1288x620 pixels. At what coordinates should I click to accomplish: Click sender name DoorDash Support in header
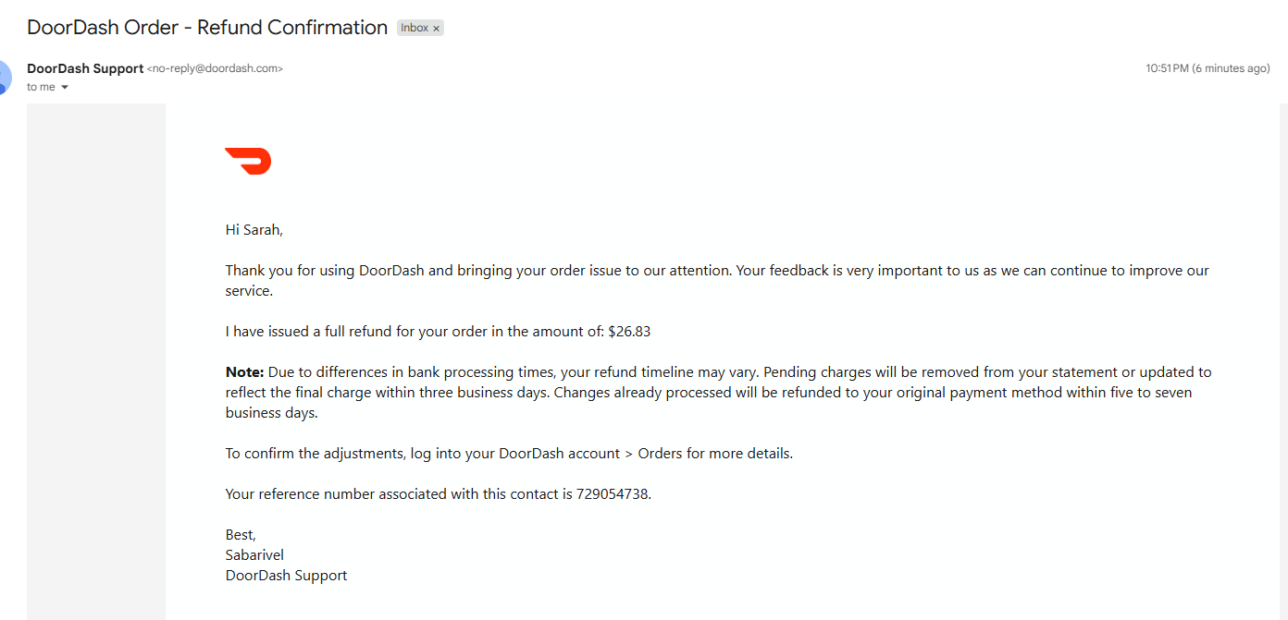coord(85,68)
